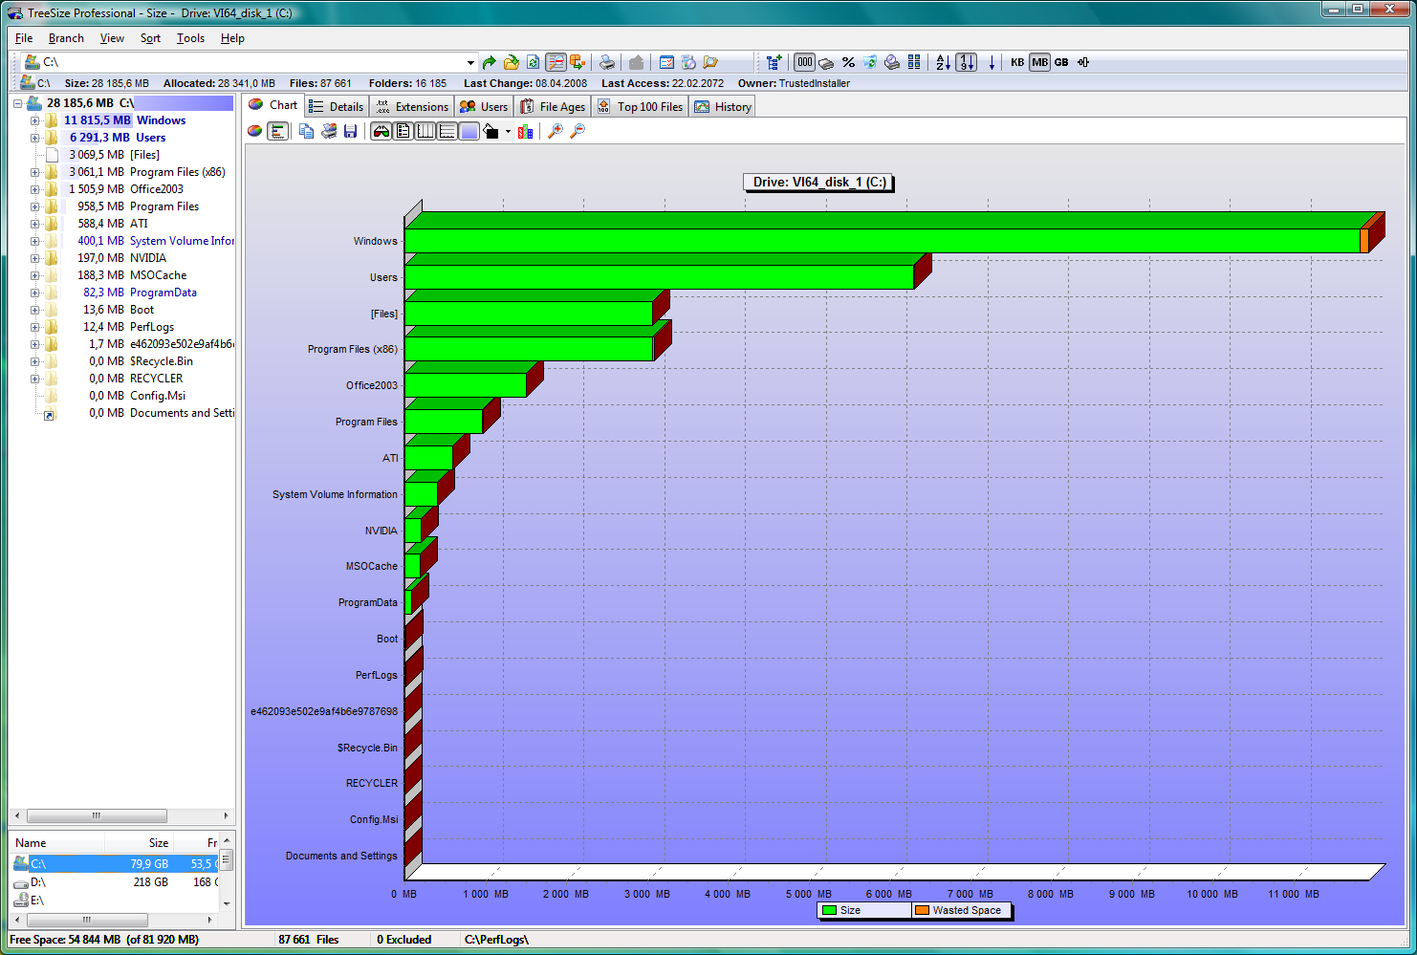The width and height of the screenshot is (1417, 955).
Task: Print the chart icon in chart toolbar
Action: [328, 131]
